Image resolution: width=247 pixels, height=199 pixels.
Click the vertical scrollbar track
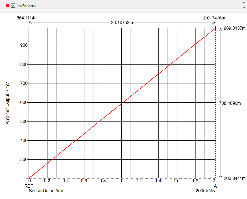pos(244,5)
